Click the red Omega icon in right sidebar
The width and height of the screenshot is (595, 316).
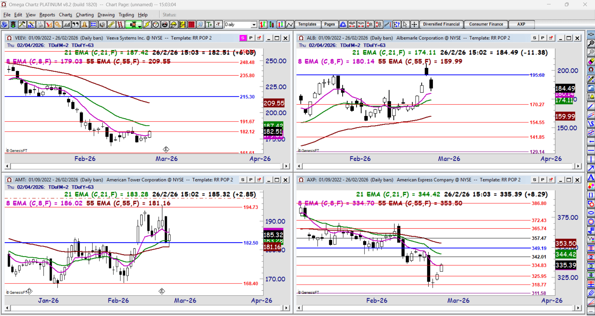tap(591, 70)
